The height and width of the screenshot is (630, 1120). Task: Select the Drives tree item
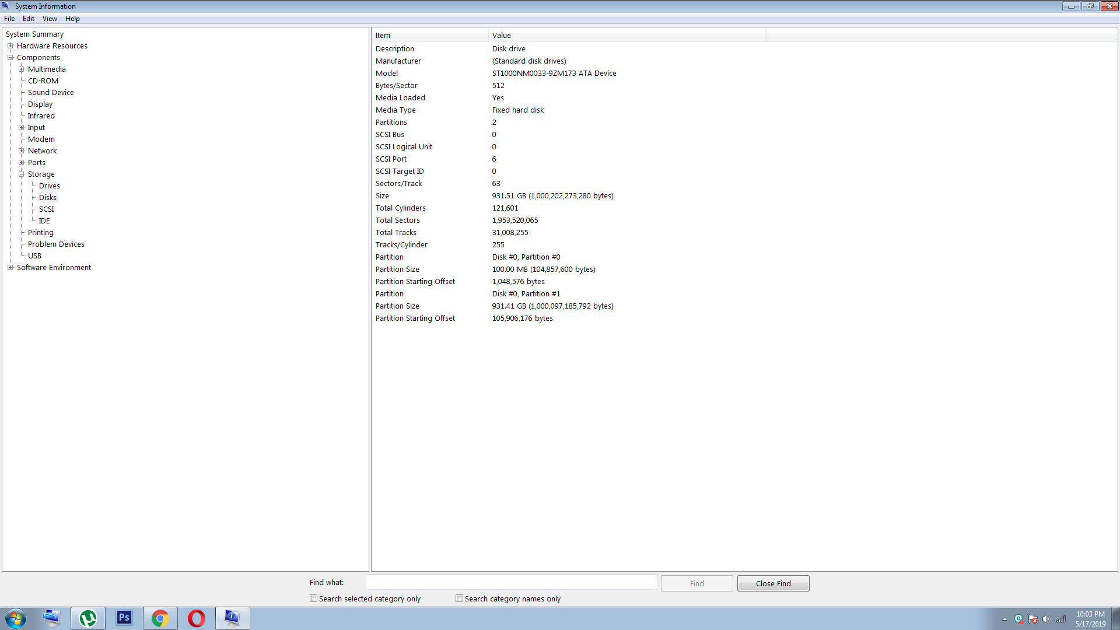50,186
